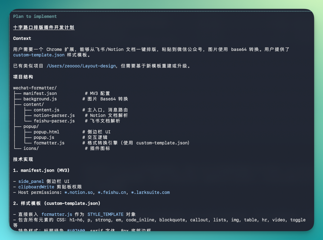This screenshot has height=240, width=323.
Task: Click the custom-template.json link in Context
Action: click(39, 55)
